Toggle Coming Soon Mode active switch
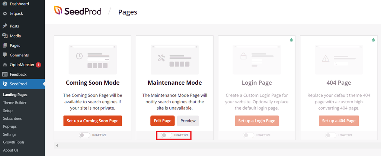 click(x=84, y=135)
